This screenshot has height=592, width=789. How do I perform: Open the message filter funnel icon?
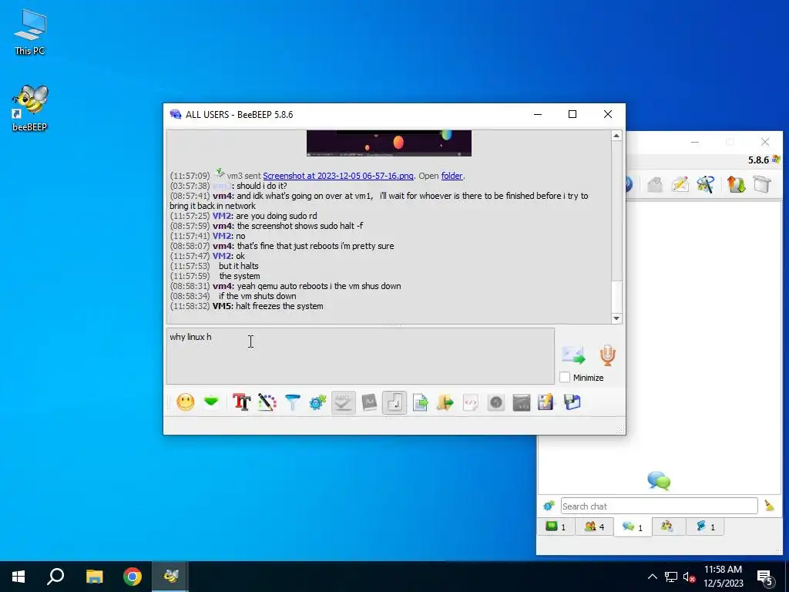coord(292,402)
